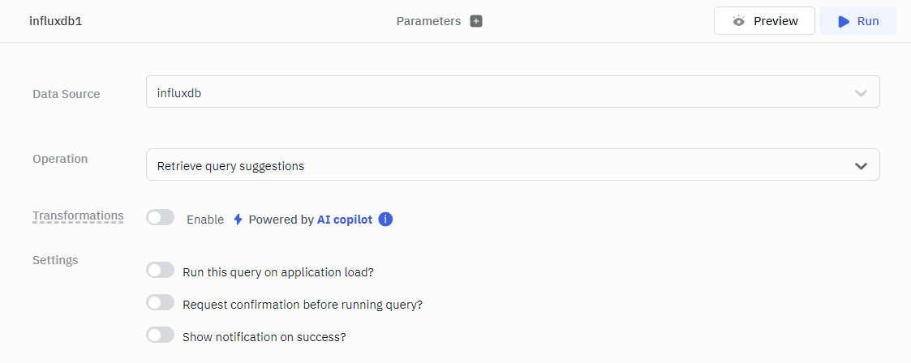
Task: Click the Data Source chevron arrow
Action: [x=861, y=93]
